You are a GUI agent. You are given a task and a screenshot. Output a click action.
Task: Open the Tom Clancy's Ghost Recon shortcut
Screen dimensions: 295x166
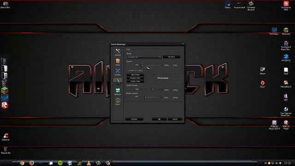pyautogui.click(x=286, y=112)
